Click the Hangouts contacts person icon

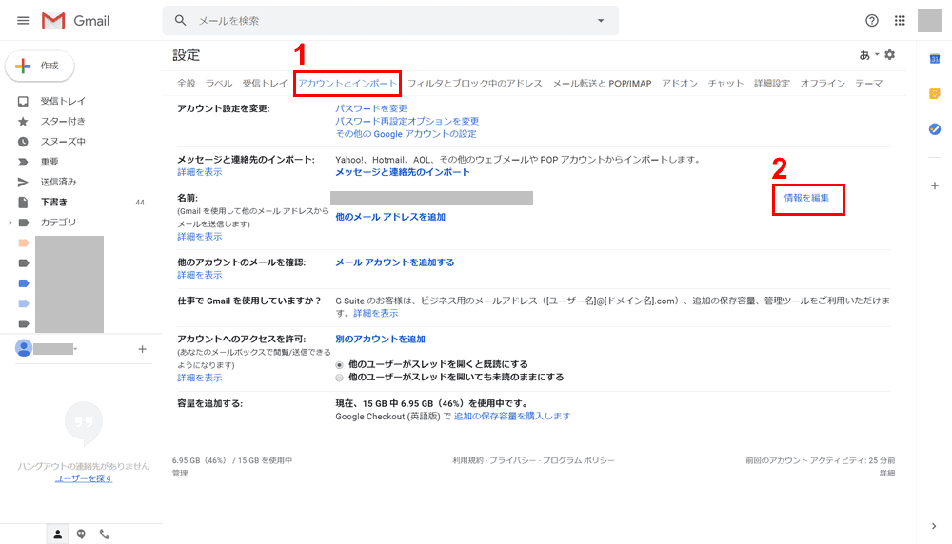click(x=58, y=534)
